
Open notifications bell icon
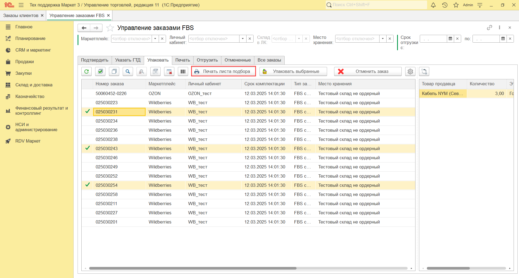(433, 5)
